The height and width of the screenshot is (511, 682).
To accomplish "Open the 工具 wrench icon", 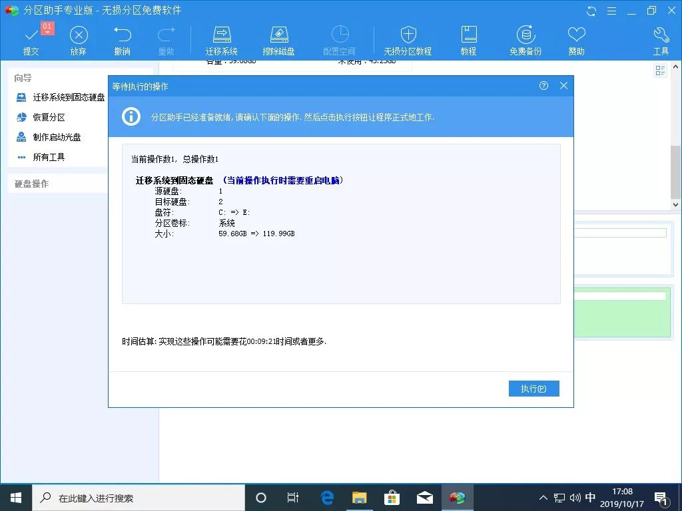I will pos(661,41).
